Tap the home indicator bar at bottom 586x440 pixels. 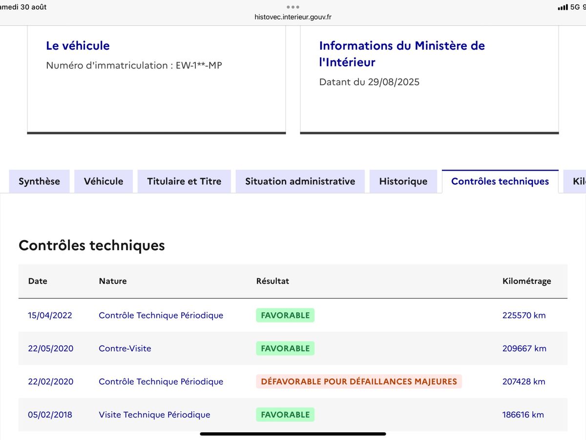293,434
